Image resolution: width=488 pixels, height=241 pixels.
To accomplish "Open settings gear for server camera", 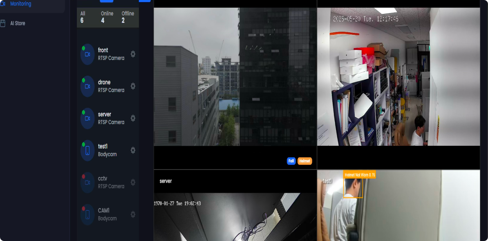I will (x=133, y=118).
